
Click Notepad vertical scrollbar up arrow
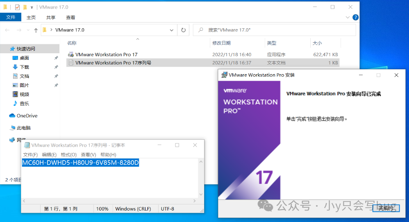[201, 162]
